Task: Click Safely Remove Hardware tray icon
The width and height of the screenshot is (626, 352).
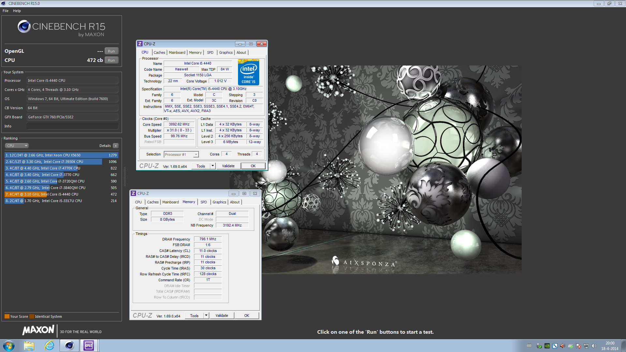Action: point(539,346)
